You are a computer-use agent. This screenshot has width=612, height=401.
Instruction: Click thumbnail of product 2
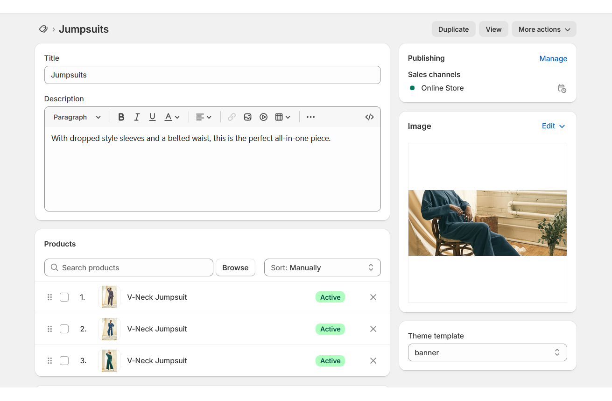[x=109, y=329]
